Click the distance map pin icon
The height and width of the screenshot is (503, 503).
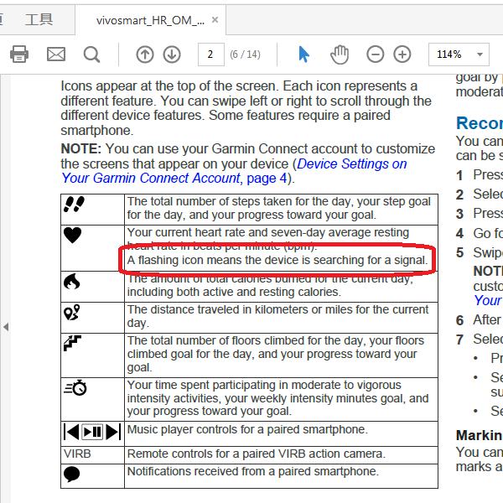pyautogui.click(x=72, y=313)
